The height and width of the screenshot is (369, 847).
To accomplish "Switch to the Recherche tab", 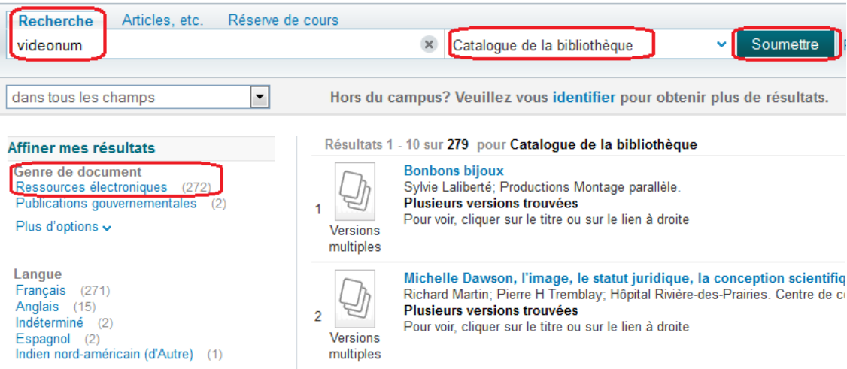I will (x=56, y=21).
